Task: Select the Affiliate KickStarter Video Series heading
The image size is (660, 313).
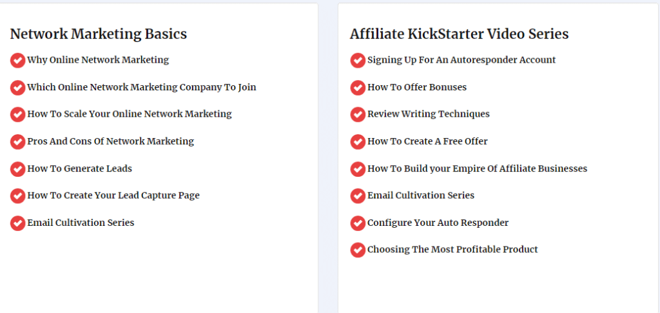Action: coord(459,34)
